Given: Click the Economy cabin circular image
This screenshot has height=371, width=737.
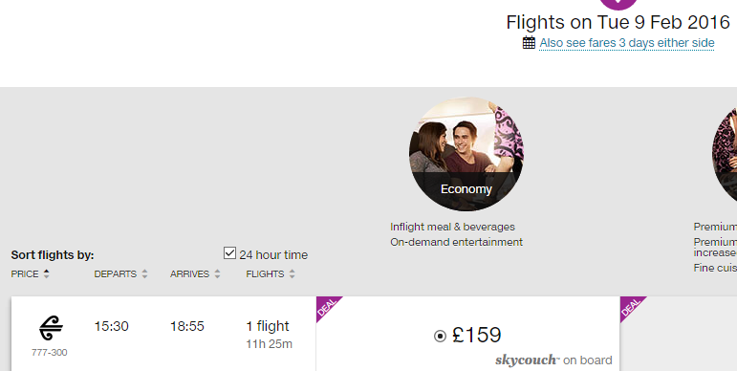Looking at the screenshot, I should tap(466, 154).
